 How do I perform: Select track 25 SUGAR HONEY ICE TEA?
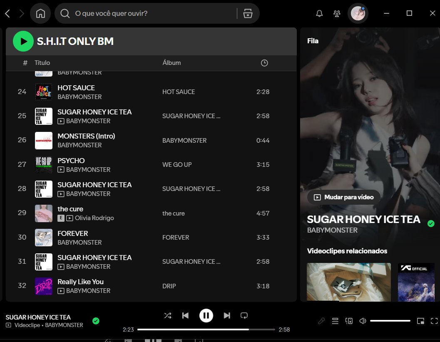pos(151,116)
